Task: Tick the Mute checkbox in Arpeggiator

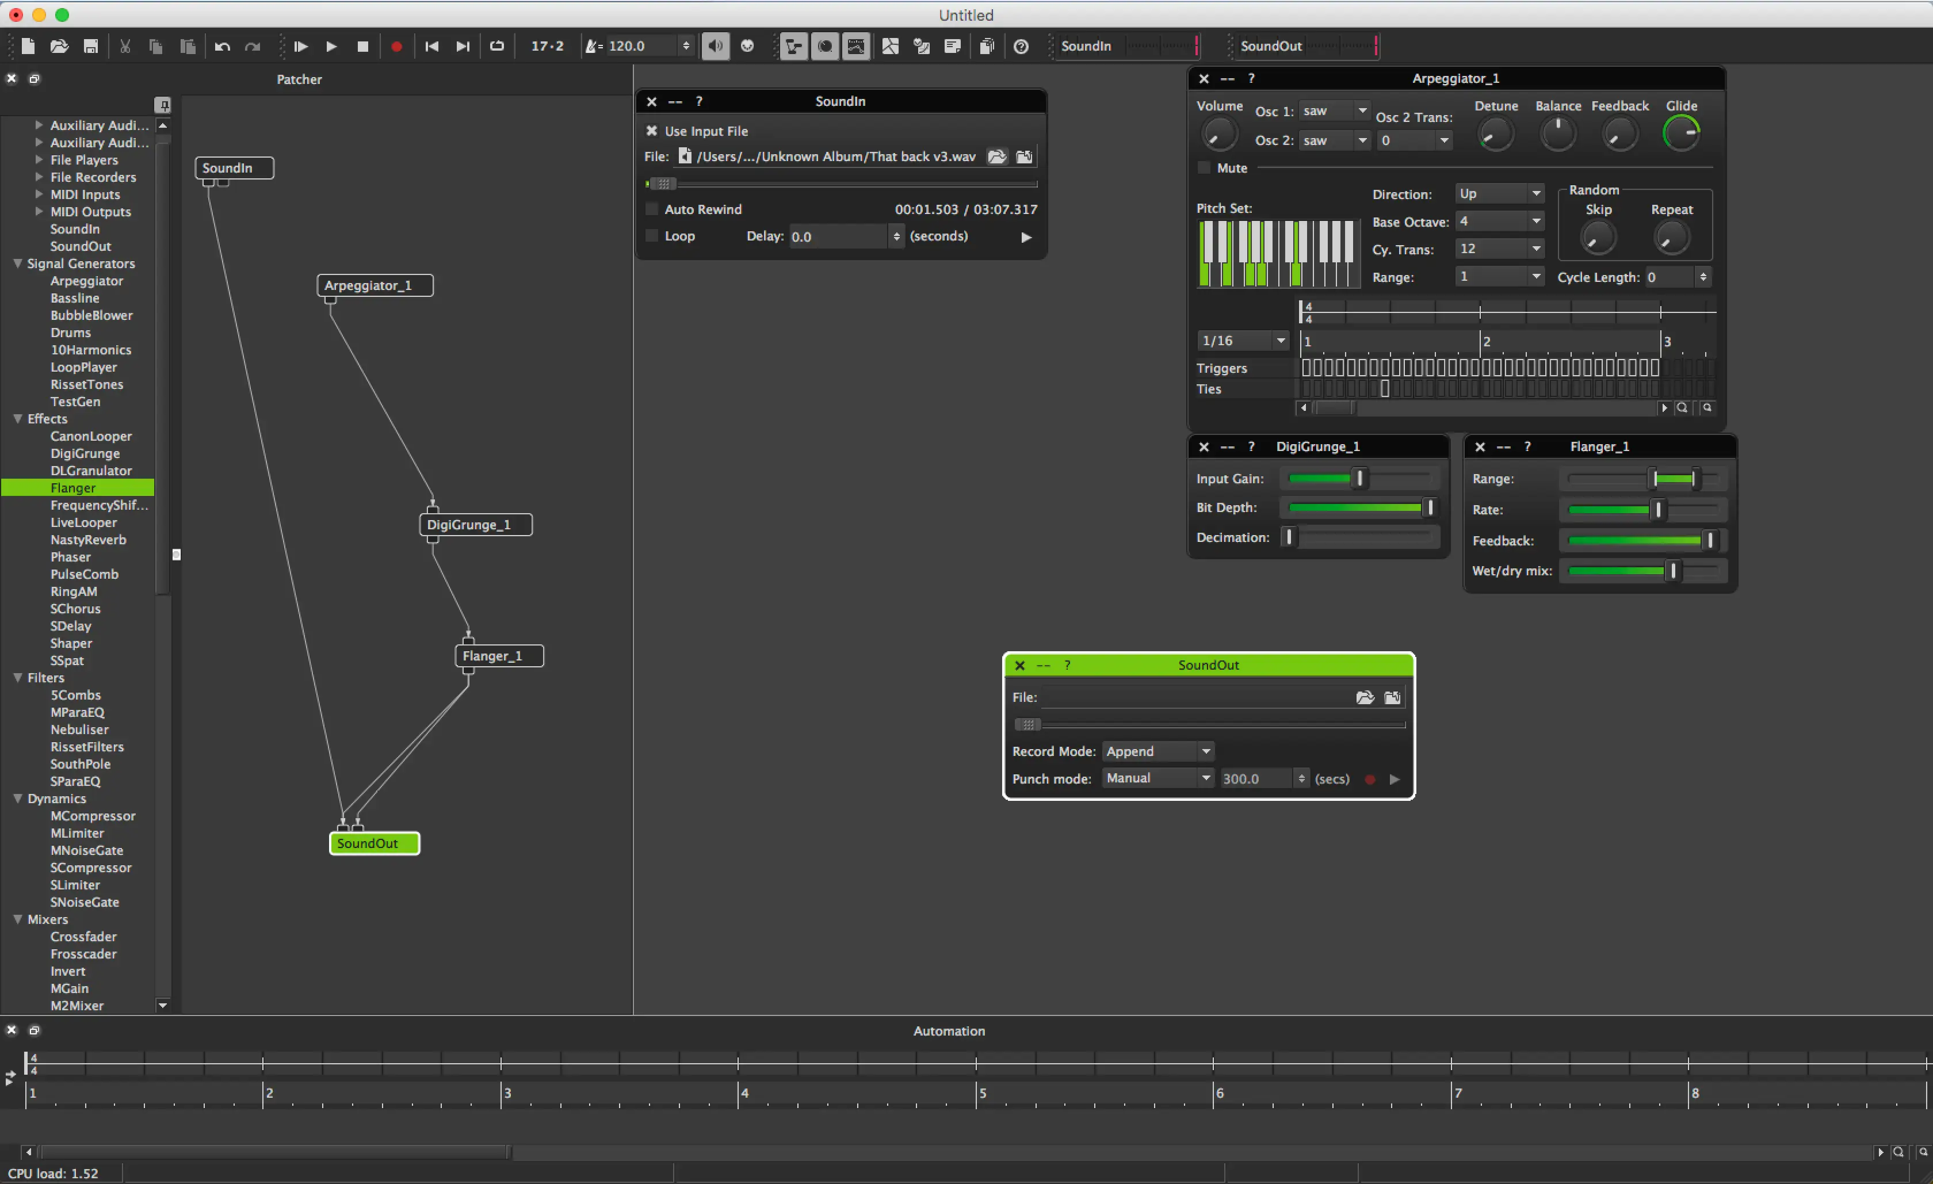Action: point(1204,168)
